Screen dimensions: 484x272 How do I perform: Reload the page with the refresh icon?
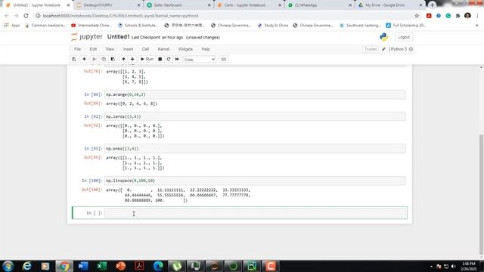pyautogui.click(x=26, y=16)
